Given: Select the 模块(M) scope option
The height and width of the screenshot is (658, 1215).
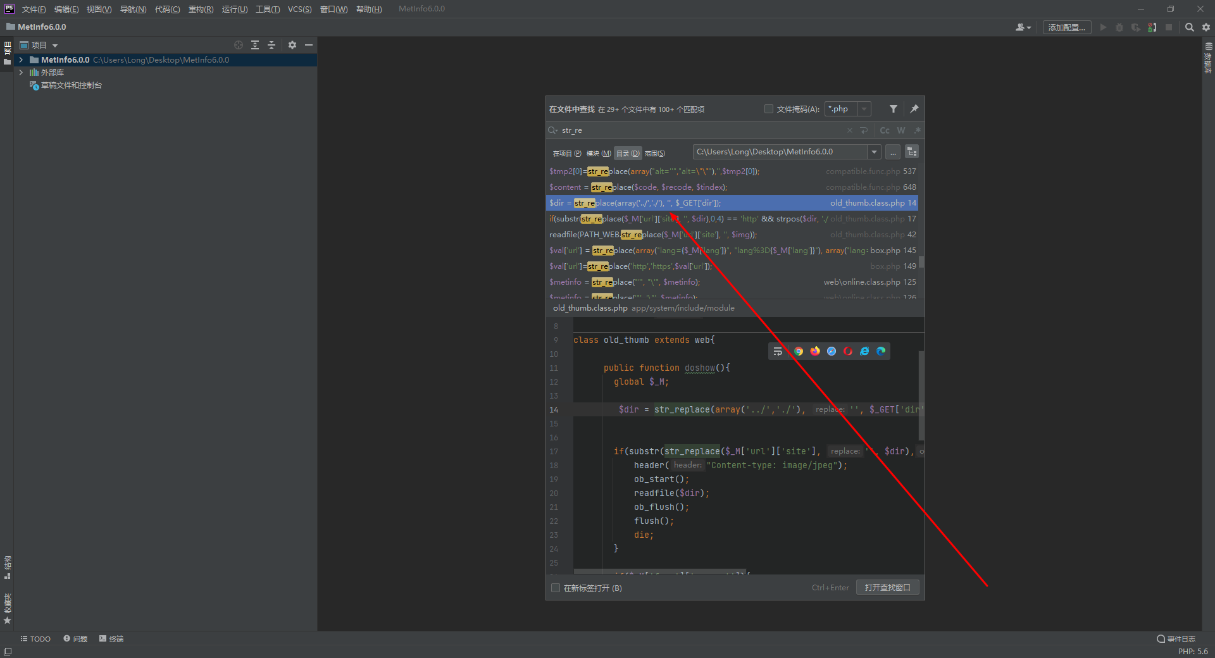Looking at the screenshot, I should 599,153.
